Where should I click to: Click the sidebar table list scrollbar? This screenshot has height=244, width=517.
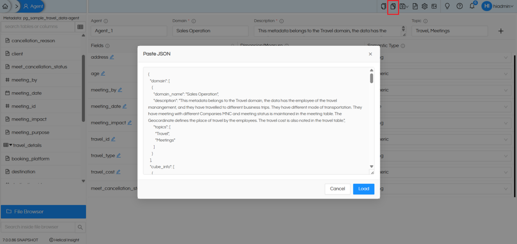click(x=83, y=88)
